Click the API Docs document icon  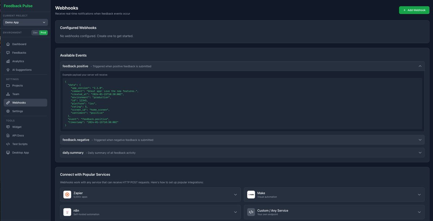(8, 135)
